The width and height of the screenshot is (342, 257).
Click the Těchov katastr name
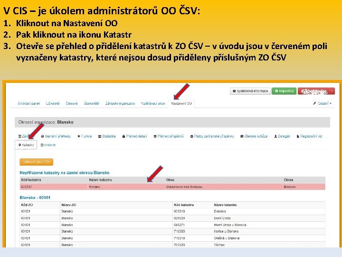(219, 245)
